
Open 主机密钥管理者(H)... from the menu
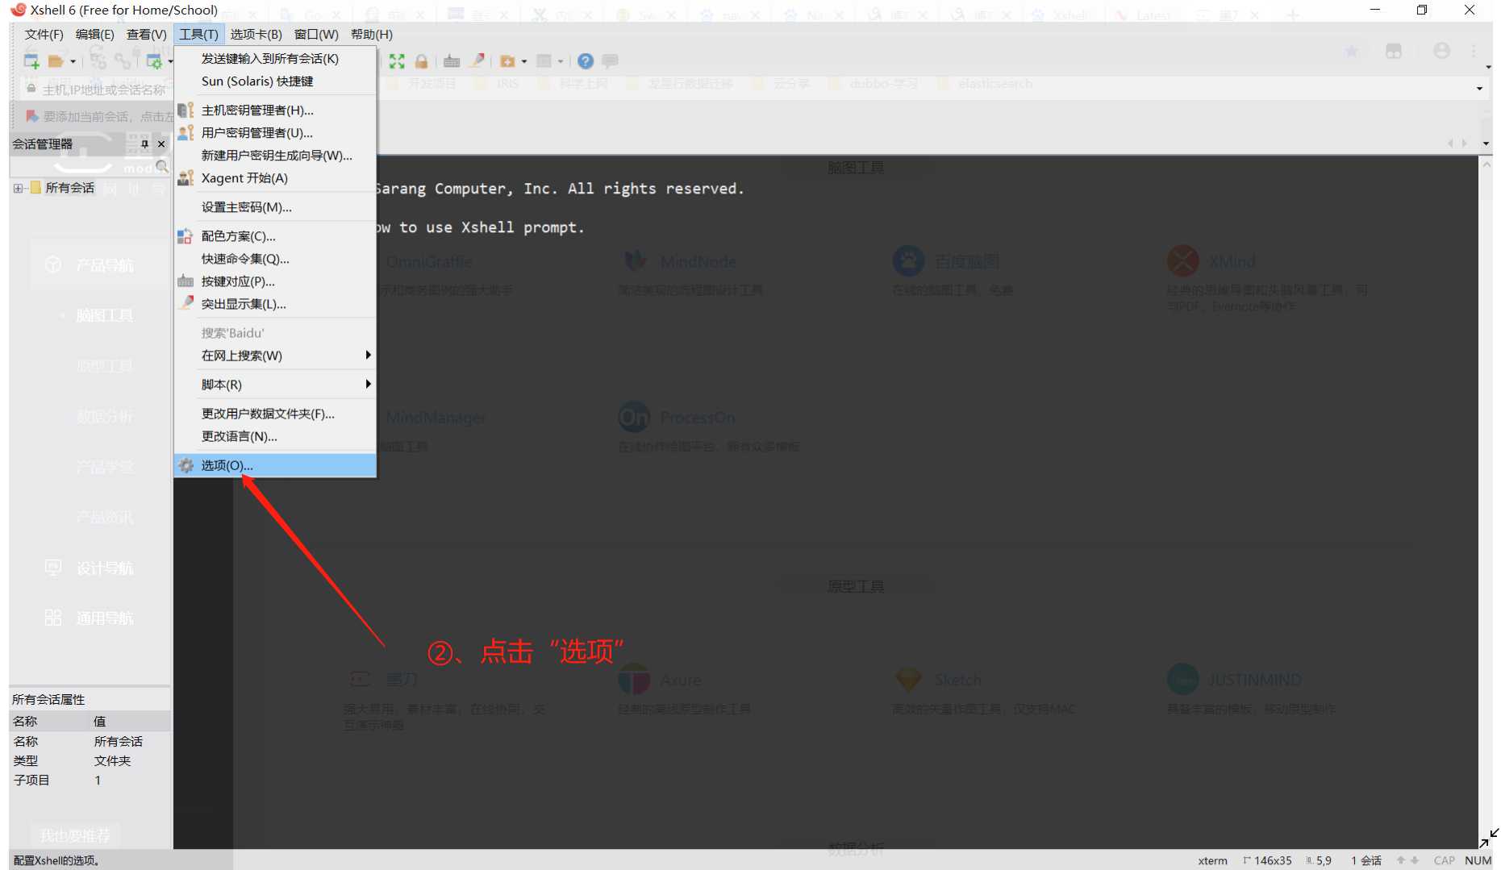(275, 110)
